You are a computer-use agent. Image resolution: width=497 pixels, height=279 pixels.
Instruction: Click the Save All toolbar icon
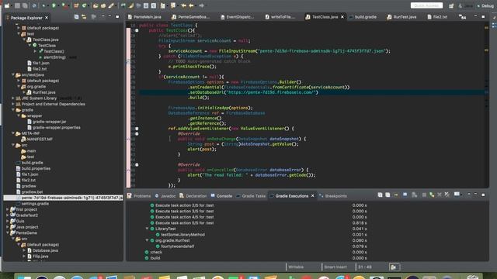pos(25,5)
